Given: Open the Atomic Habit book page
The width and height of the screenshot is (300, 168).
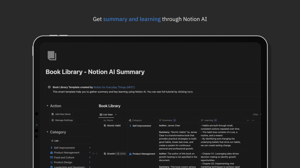Looking at the screenshot, I should 114,125.
